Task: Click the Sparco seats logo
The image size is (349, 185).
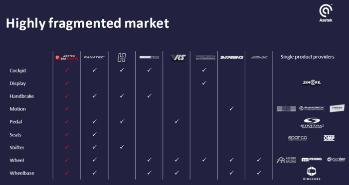Action: (x=297, y=138)
